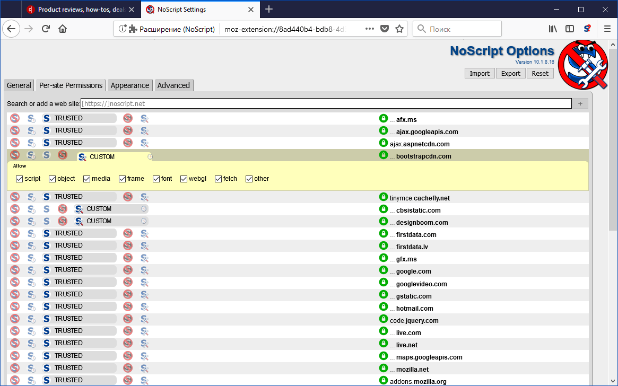The width and height of the screenshot is (618, 386).
Task: Bookmark this page with the star icon
Action: click(x=399, y=29)
